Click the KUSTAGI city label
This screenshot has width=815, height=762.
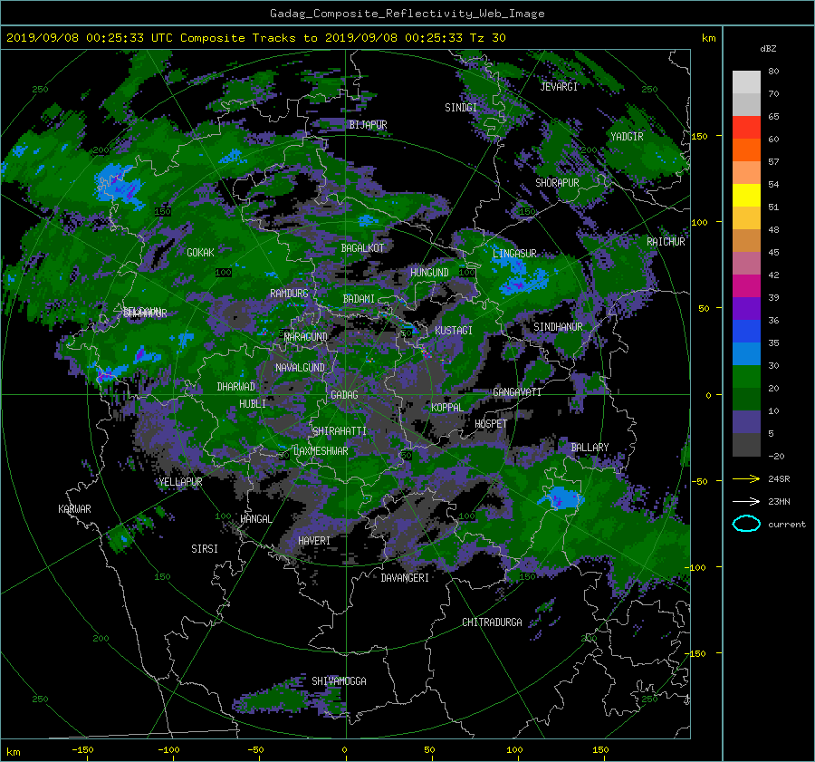pyautogui.click(x=454, y=331)
